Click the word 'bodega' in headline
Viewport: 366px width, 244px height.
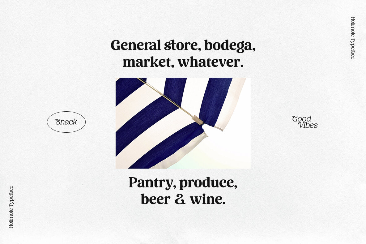coord(229,45)
